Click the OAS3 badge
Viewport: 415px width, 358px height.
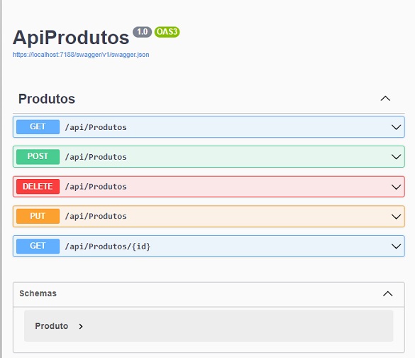click(x=167, y=32)
